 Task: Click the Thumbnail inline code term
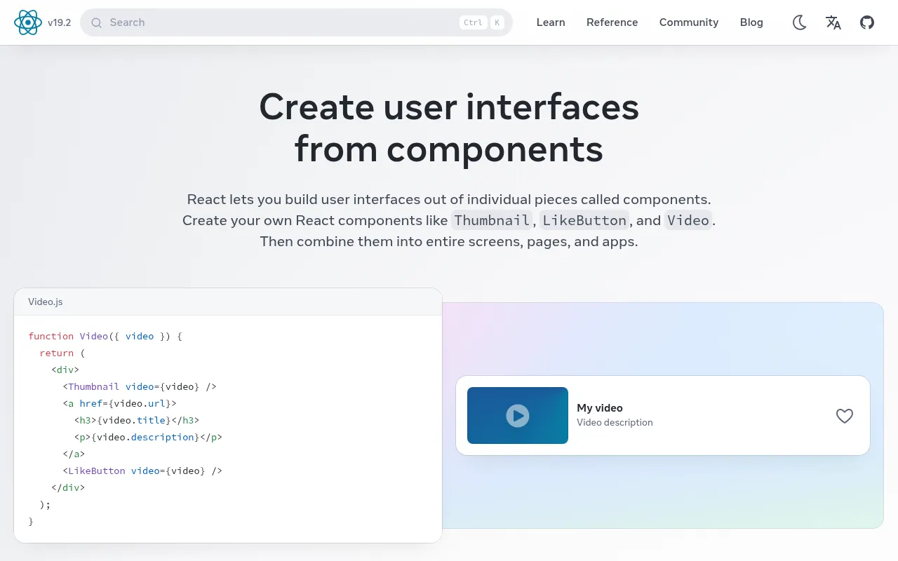(492, 220)
